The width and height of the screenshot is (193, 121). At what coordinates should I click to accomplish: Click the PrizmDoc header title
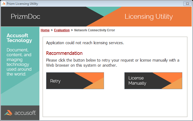(25, 16)
